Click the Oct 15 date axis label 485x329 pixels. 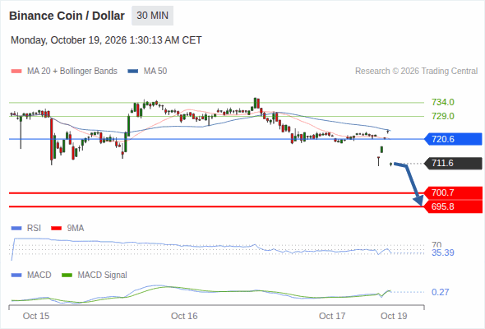pyautogui.click(x=36, y=316)
